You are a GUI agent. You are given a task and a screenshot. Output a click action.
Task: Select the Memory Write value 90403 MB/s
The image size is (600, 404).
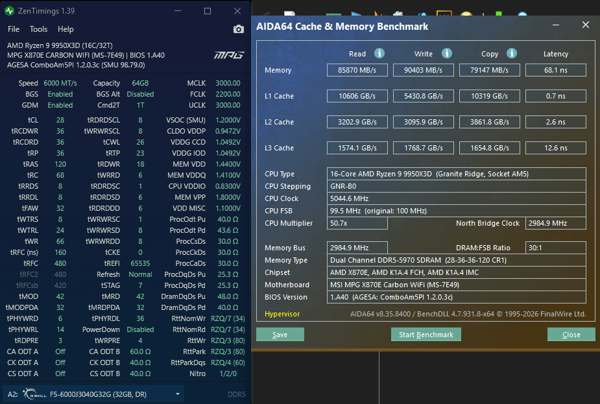click(423, 70)
